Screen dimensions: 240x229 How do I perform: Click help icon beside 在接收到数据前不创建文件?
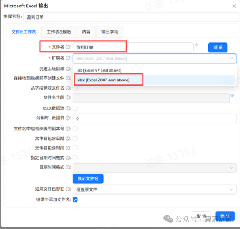click(67, 78)
